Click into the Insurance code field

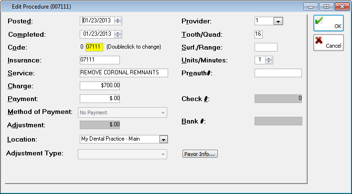click(99, 60)
